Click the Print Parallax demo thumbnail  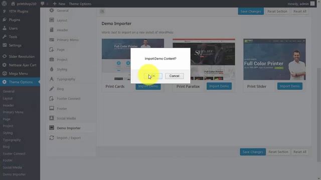pos(204,59)
